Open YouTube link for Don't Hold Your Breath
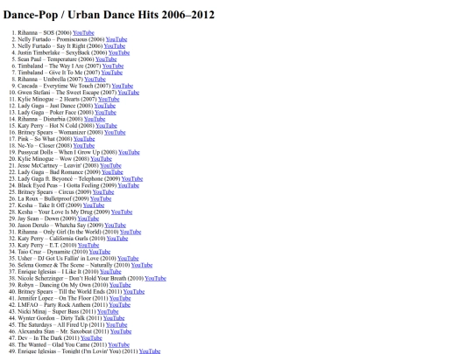Image resolution: width=473 pixels, height=354 pixels. 156,278
